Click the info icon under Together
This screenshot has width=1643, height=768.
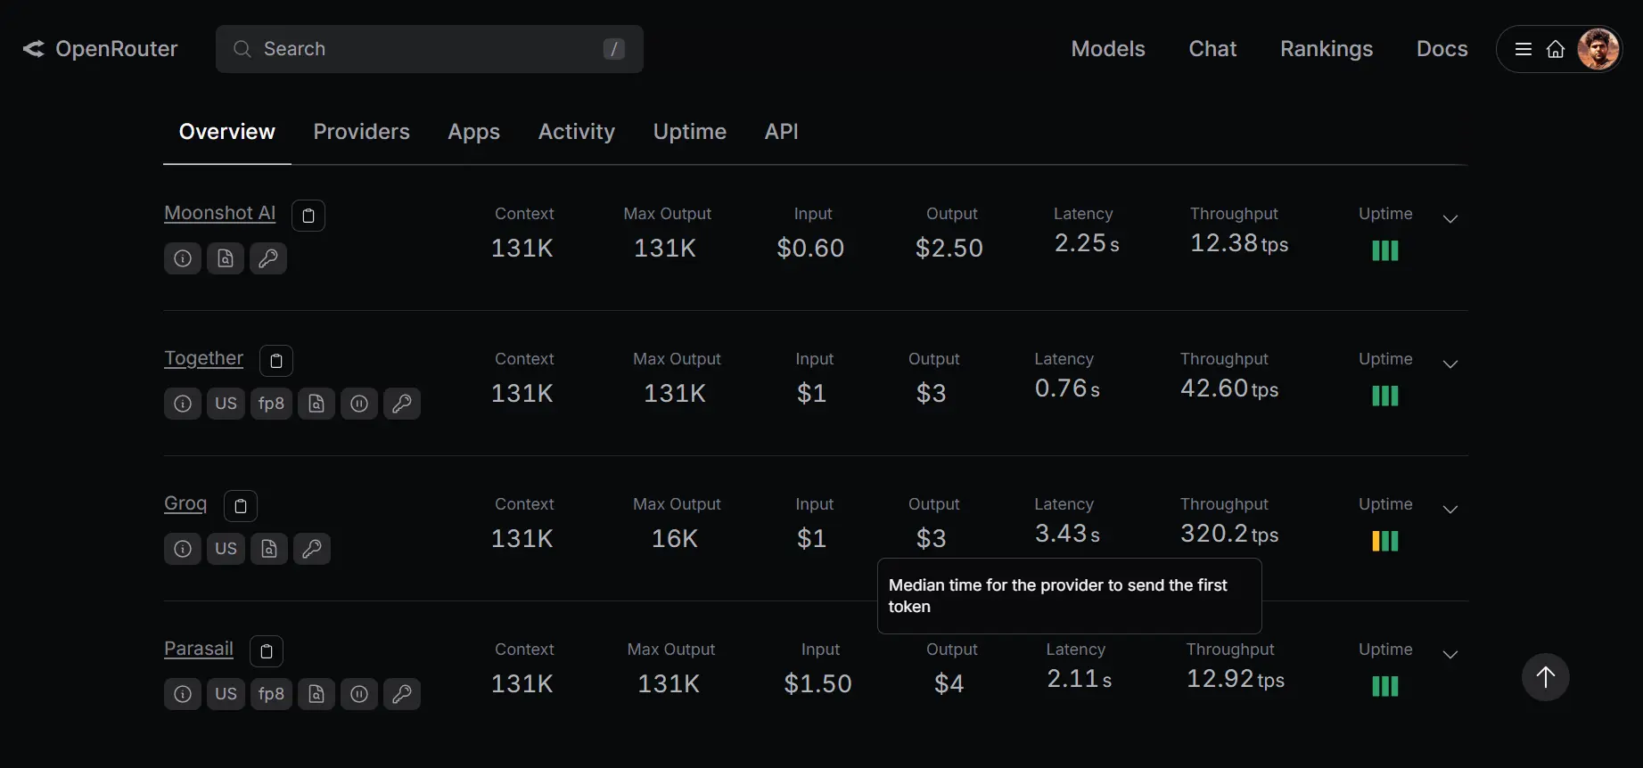click(x=183, y=404)
